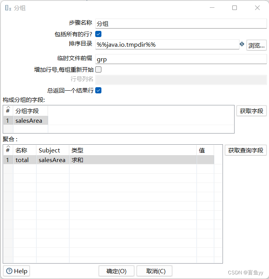Click the # header in group fields table
The height and width of the screenshot is (279, 269).
8,111
